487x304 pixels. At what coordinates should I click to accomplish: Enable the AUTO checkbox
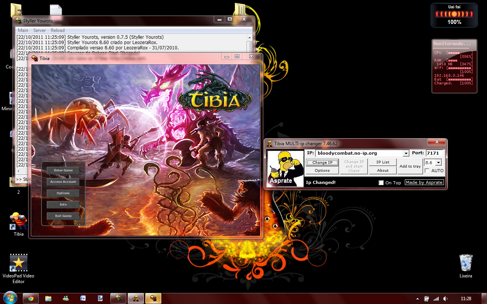[427, 171]
